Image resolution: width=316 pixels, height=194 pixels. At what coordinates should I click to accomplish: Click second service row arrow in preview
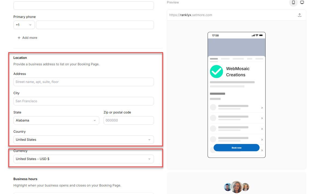pyautogui.click(x=262, y=118)
